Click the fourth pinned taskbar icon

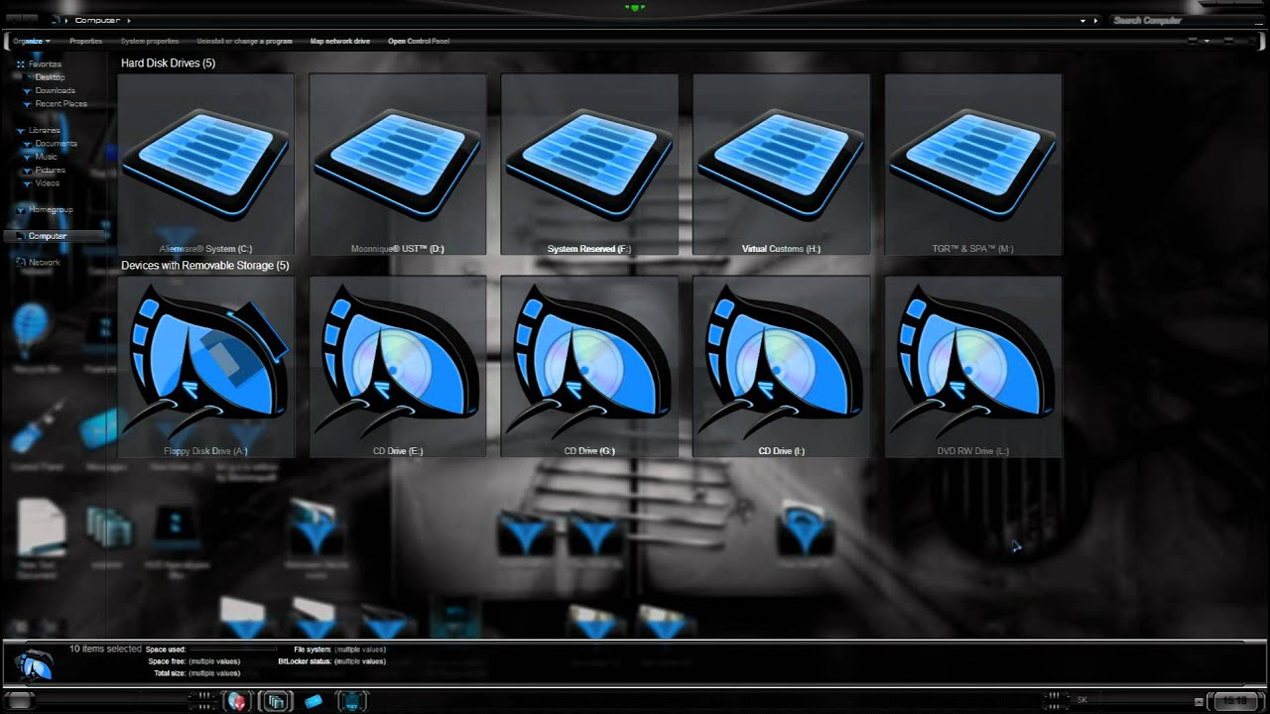pyautogui.click(x=351, y=701)
